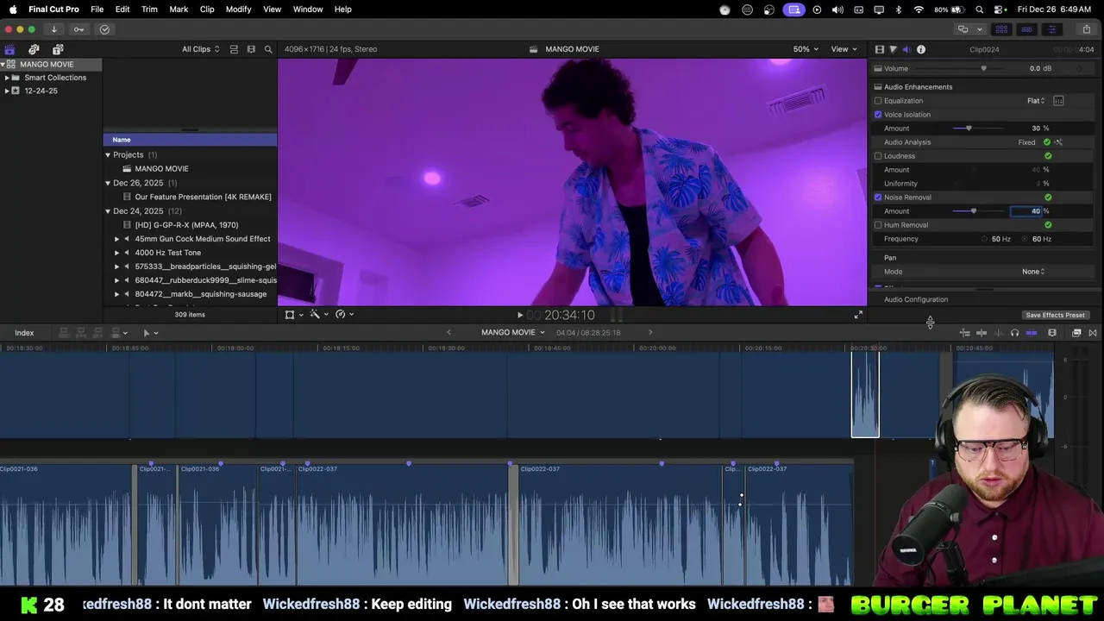The width and height of the screenshot is (1104, 621).
Task: Open the Color inspector triangle icon
Action: [x=893, y=49]
